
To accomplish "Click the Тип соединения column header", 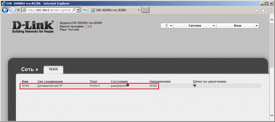I will pos(50,82).
